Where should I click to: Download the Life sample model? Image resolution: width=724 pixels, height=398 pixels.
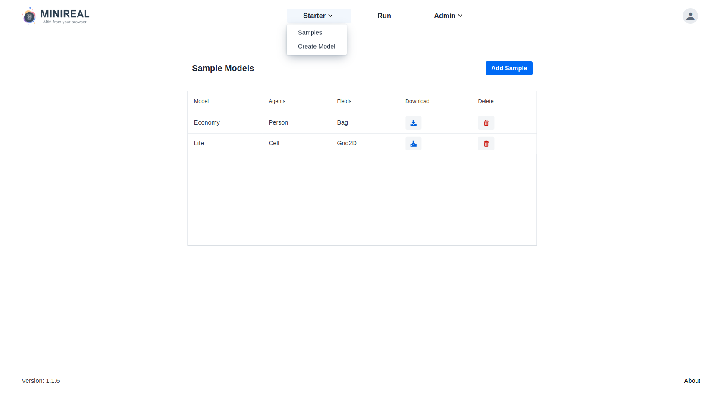click(413, 144)
